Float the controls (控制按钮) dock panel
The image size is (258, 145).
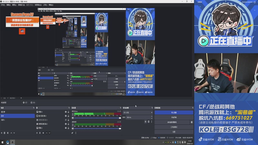(193, 108)
